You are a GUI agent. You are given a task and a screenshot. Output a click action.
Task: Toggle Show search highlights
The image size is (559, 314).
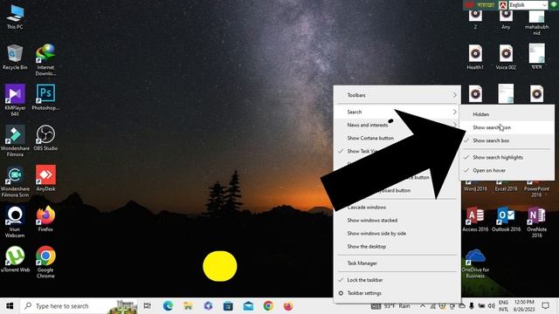point(507,157)
